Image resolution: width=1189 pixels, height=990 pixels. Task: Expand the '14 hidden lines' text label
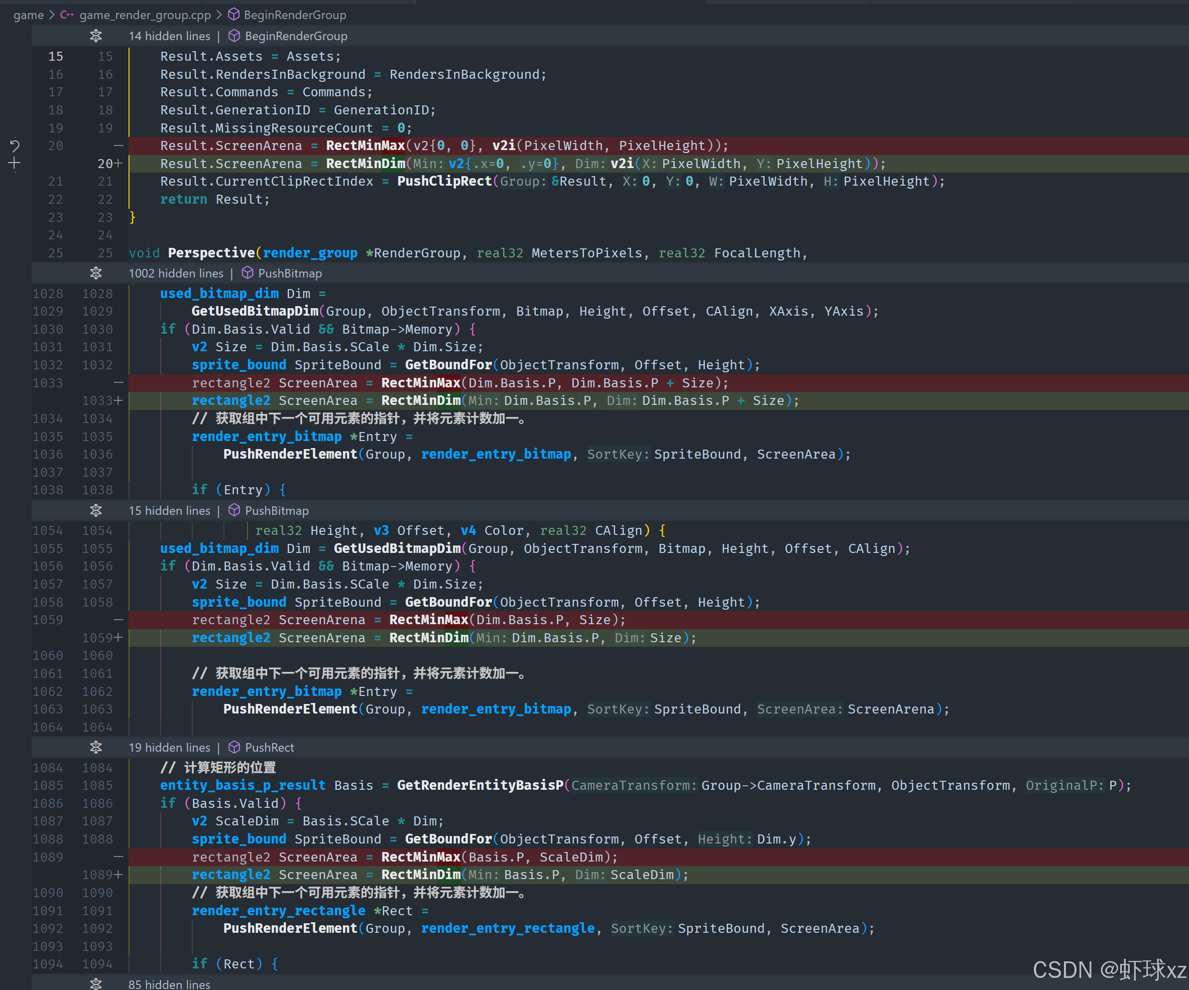click(169, 36)
